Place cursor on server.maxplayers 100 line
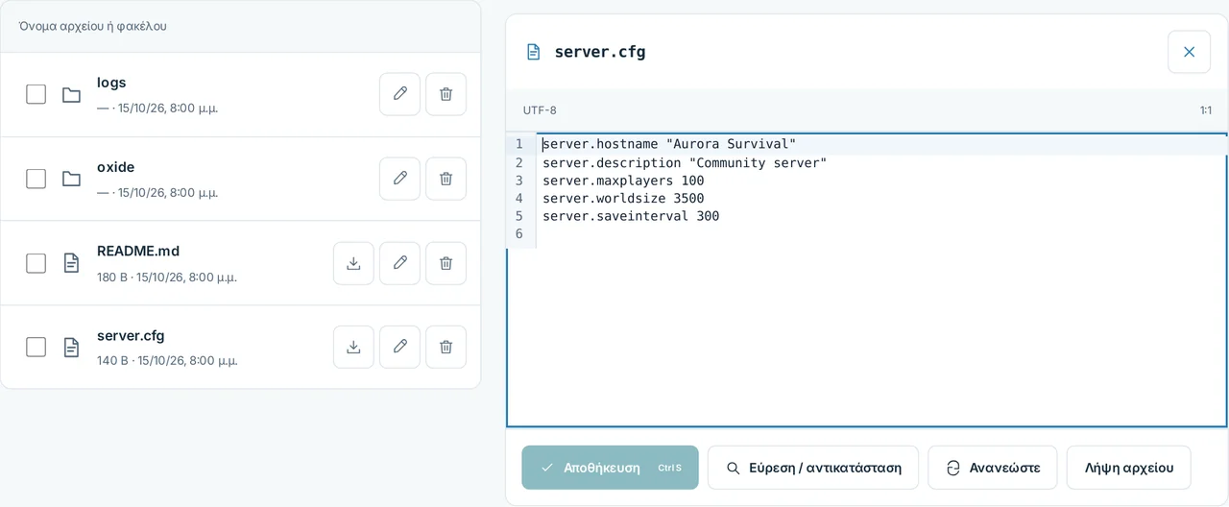Viewport: 1229px width, 507px height. click(623, 181)
